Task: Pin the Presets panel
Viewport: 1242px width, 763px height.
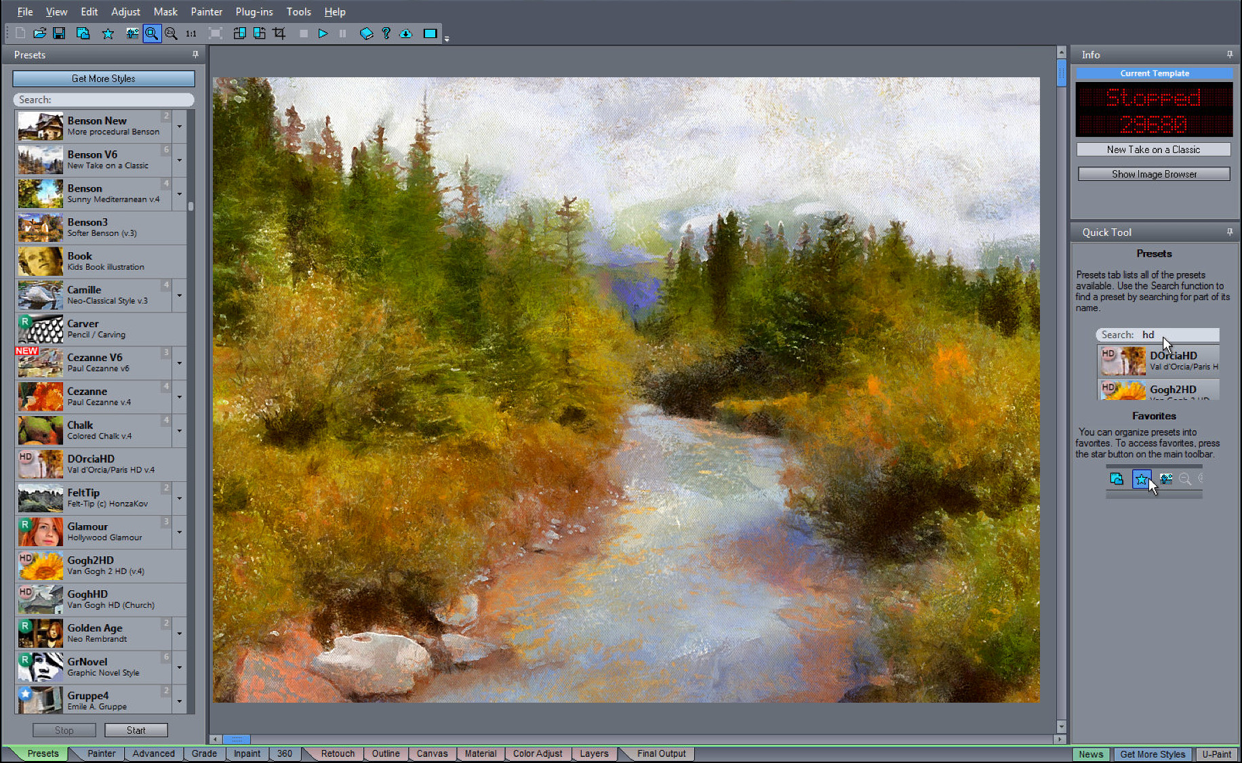Action: click(x=195, y=54)
